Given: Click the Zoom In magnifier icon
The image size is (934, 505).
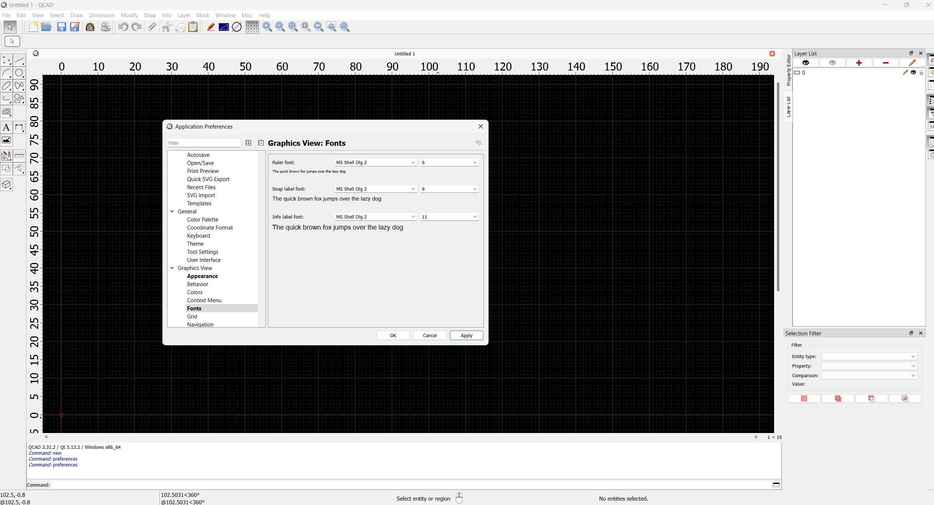Looking at the screenshot, I should [x=267, y=27].
